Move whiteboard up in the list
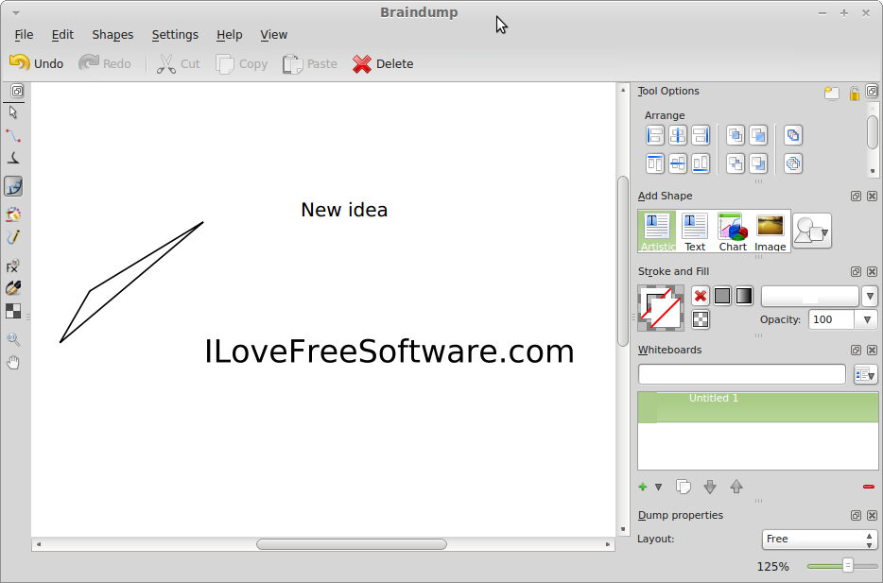The height and width of the screenshot is (583, 883). pyautogui.click(x=736, y=487)
